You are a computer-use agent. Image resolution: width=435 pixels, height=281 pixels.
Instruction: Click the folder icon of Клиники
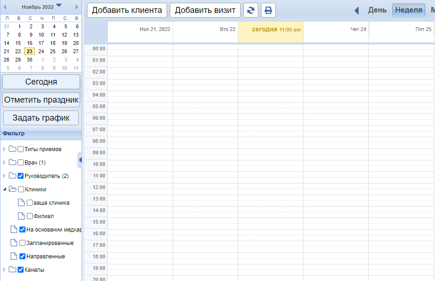pyautogui.click(x=12, y=189)
